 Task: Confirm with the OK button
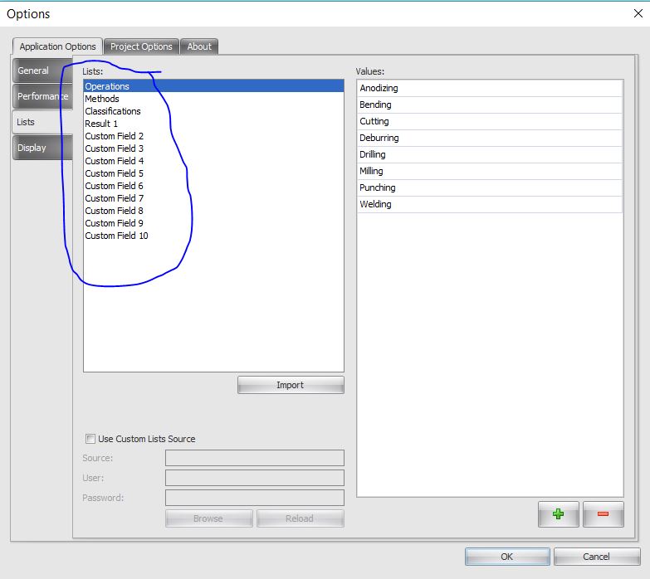(506, 557)
